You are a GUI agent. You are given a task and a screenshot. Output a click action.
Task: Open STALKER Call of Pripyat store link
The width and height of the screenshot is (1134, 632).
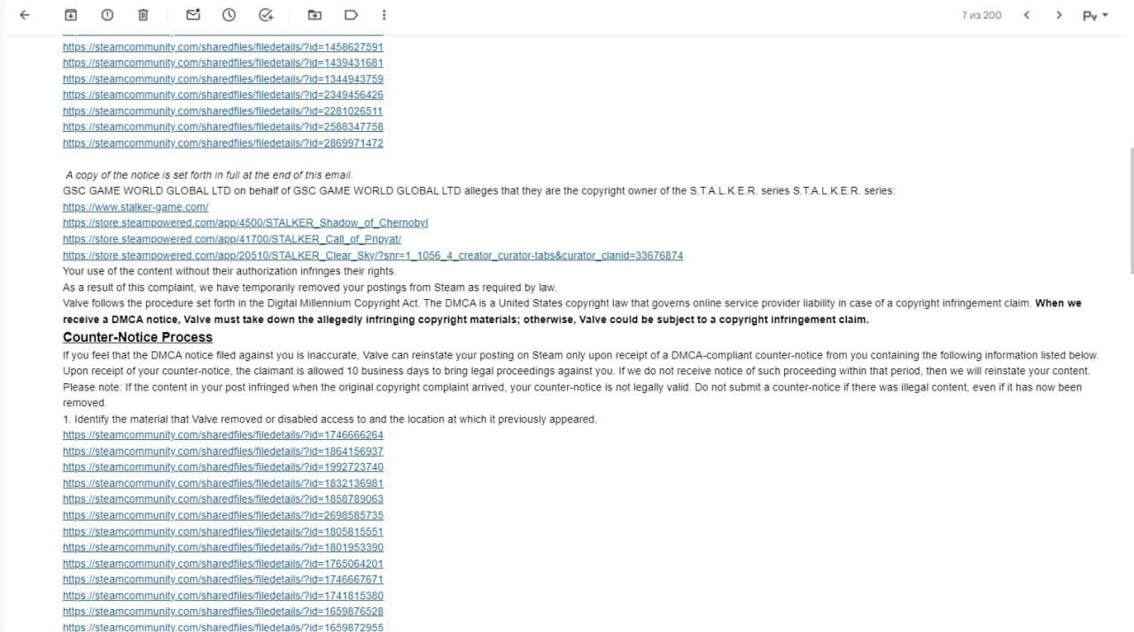pyautogui.click(x=232, y=239)
